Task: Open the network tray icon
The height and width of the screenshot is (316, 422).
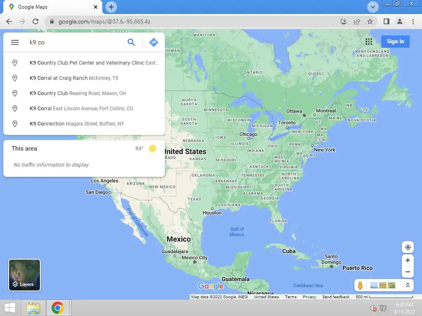Action: point(383,308)
